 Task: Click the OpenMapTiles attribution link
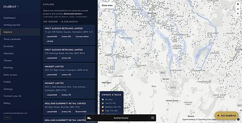point(205,119)
